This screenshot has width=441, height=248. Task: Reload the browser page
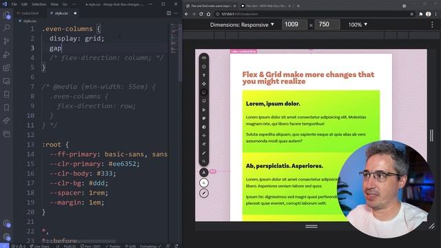[x=201, y=14]
